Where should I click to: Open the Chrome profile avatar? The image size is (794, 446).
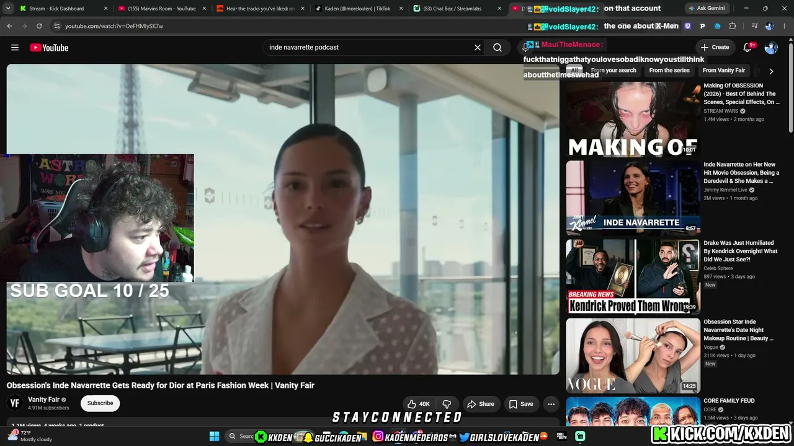(x=769, y=26)
